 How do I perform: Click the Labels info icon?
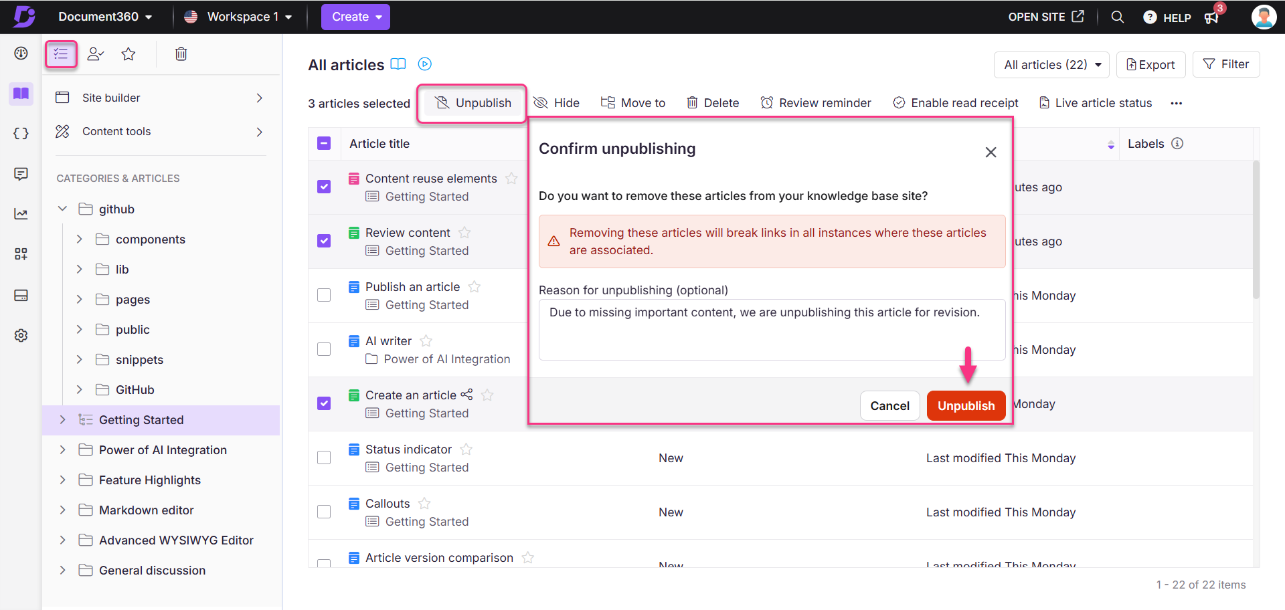click(1177, 143)
